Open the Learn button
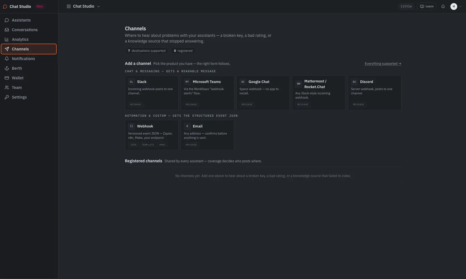Image resolution: width=466 pixels, height=279 pixels. pyautogui.click(x=427, y=7)
